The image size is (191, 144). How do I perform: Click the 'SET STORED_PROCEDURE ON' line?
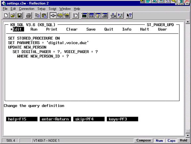[34, 38]
